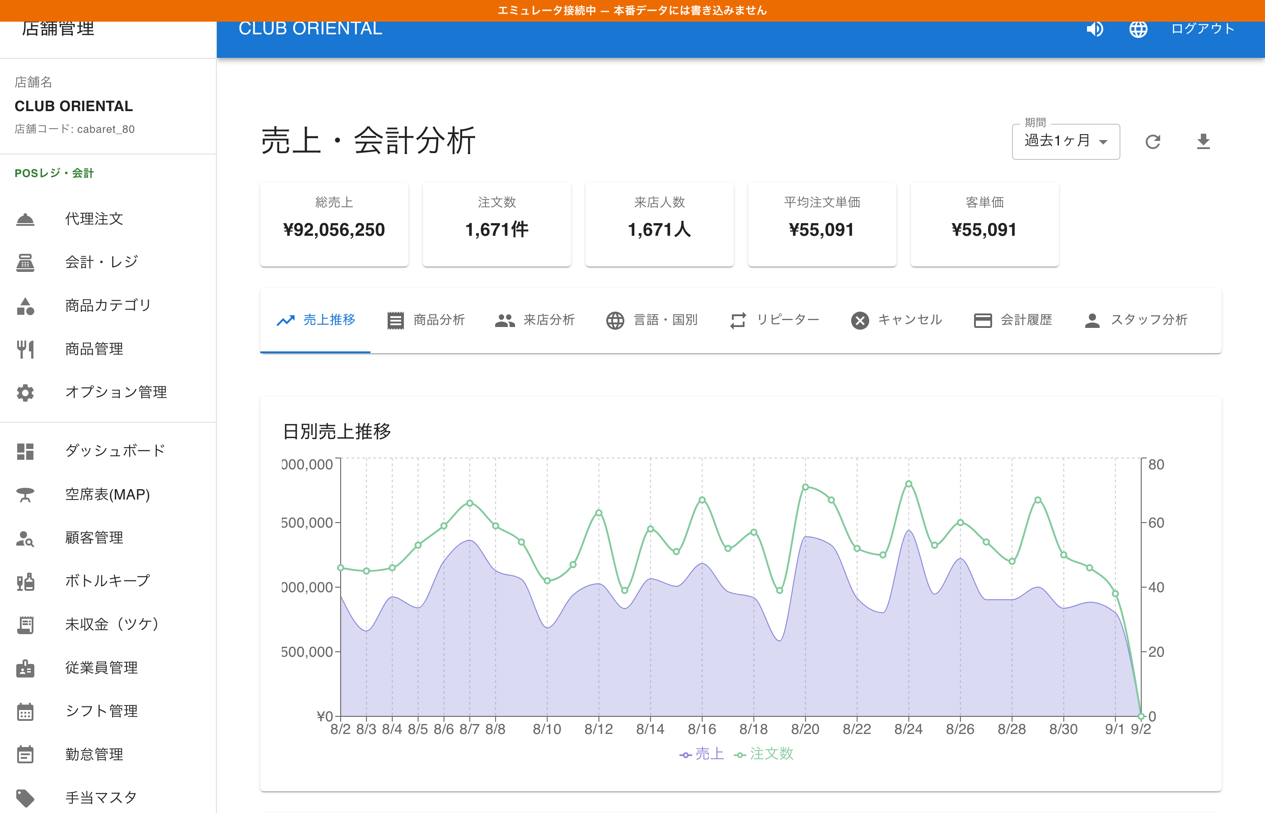Click the ボトルキープ bottle icon
This screenshot has width=1265, height=813.
coord(25,581)
